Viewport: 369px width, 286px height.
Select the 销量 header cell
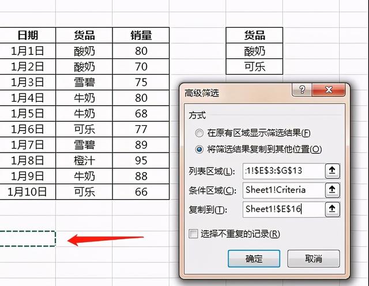coord(141,35)
